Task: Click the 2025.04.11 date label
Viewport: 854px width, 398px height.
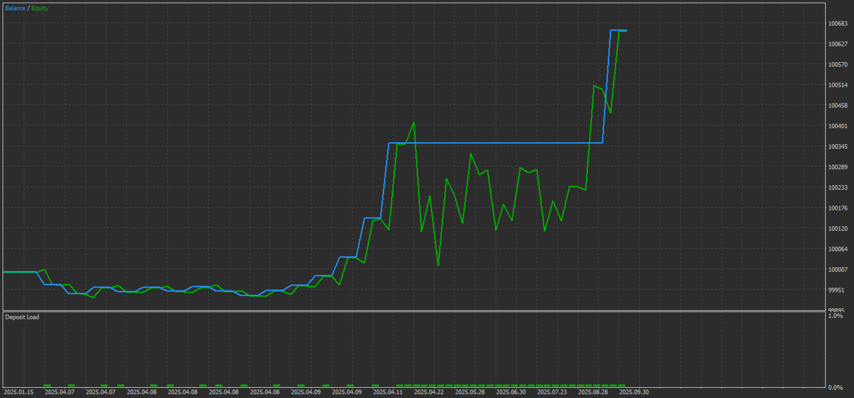Action: (x=388, y=392)
